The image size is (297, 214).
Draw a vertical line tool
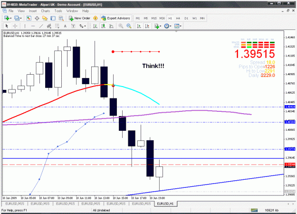[x=25, y=26]
